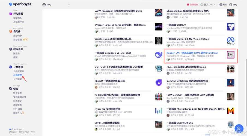This screenshot has width=247, height=136.
Task: Click the Meta logo thumbnail
Action: click(231, 41)
